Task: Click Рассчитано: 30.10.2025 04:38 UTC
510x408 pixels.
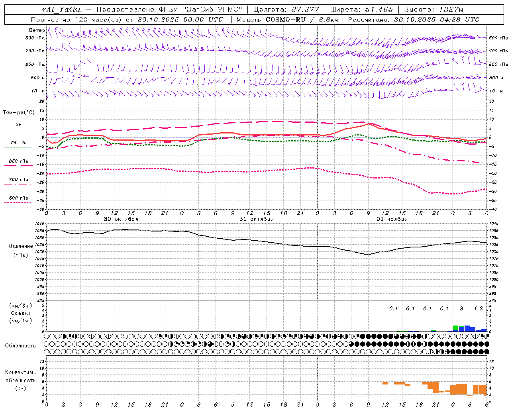Action: [x=414, y=20]
